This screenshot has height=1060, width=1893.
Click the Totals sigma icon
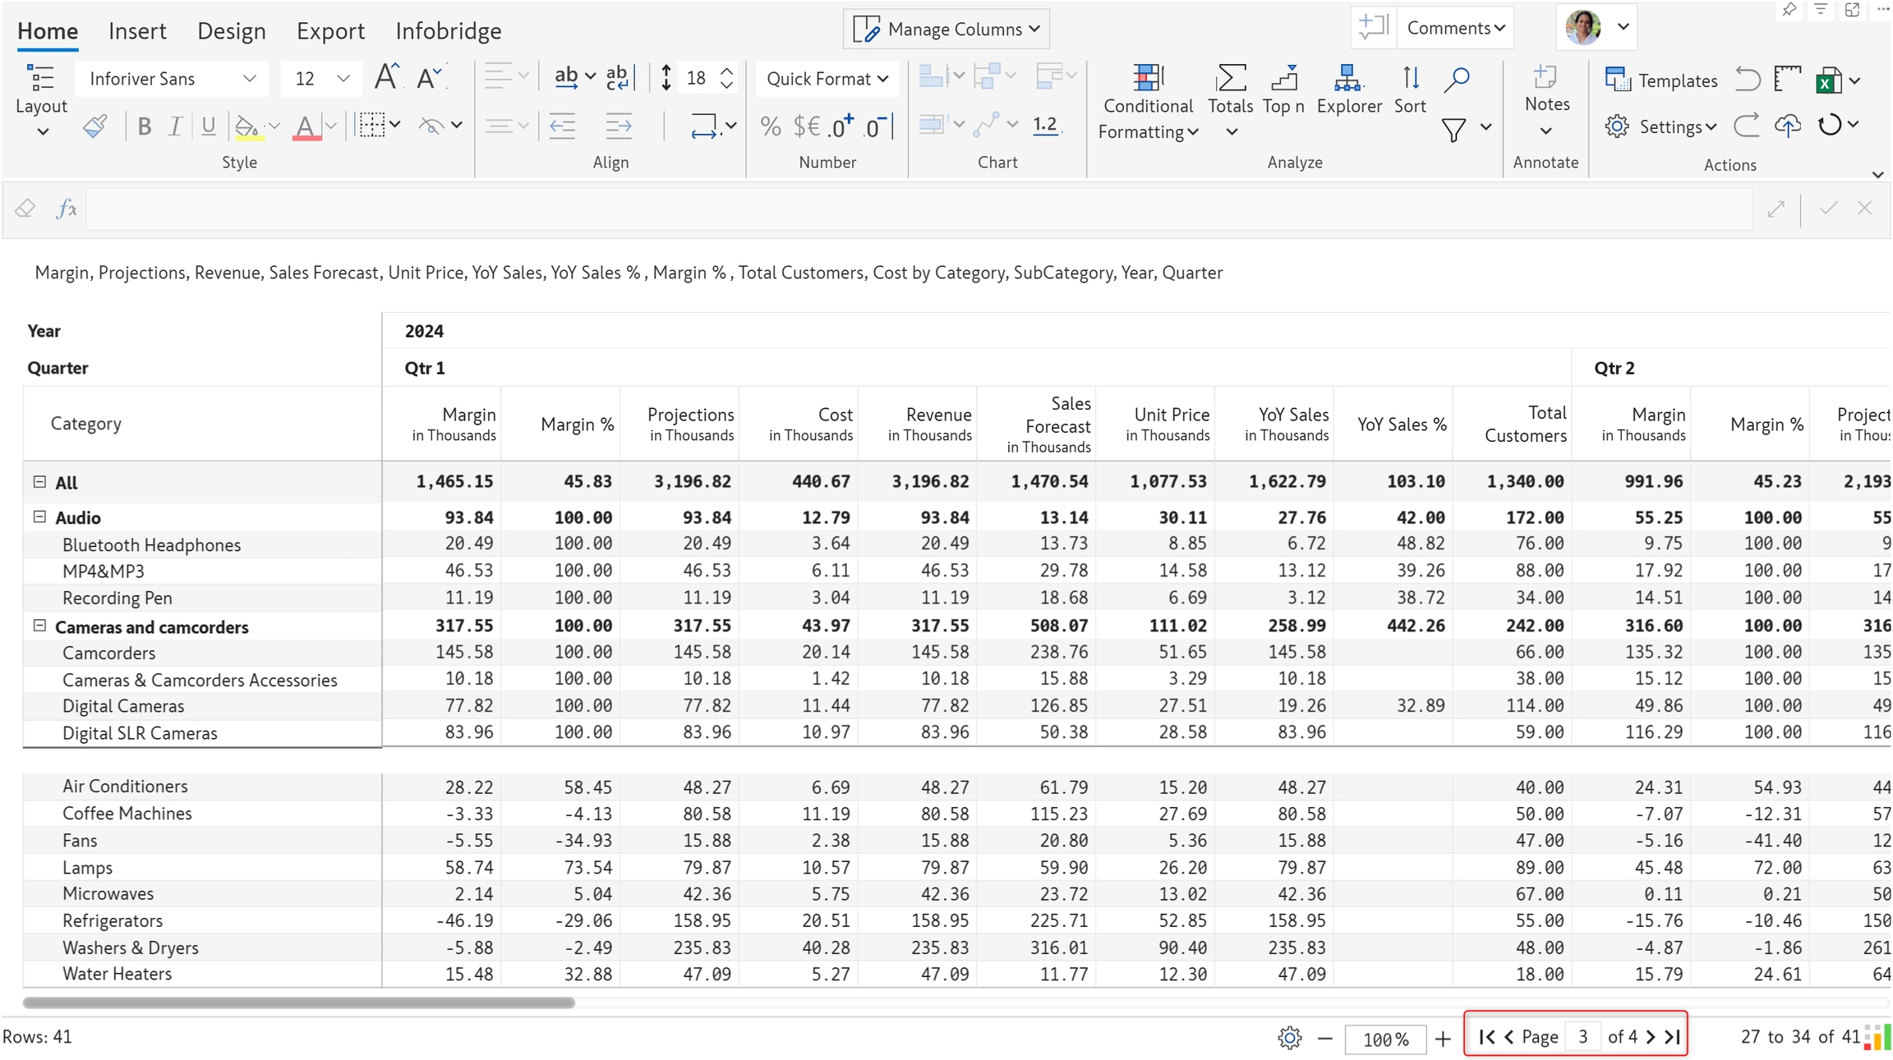1230,79
